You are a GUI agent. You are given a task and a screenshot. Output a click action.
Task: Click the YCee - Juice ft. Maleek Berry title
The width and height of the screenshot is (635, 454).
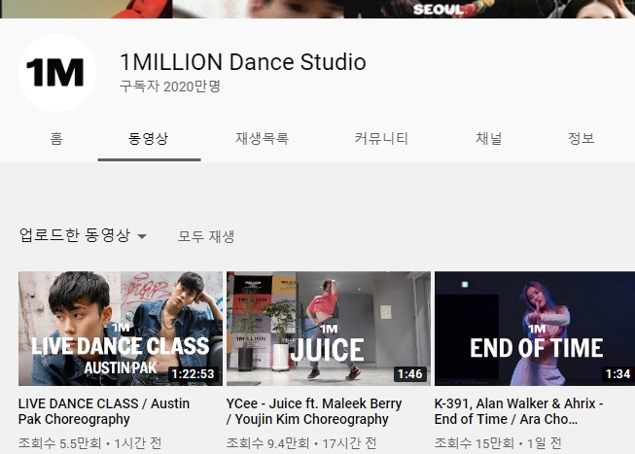click(314, 411)
